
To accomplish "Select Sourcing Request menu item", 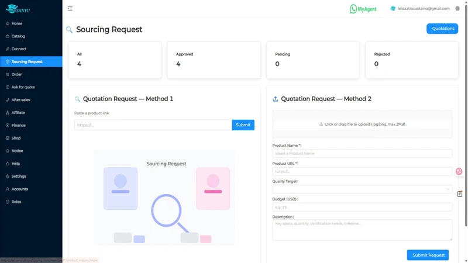I will click(x=31, y=62).
